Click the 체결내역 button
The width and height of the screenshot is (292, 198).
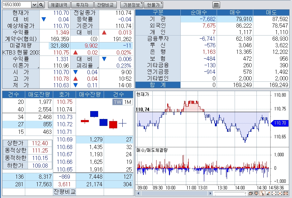coord(59,5)
